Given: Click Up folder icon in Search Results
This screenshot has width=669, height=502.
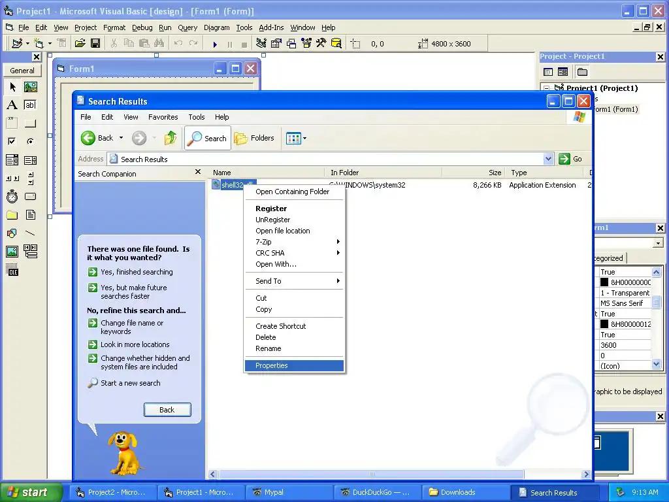Looking at the screenshot, I should point(171,138).
